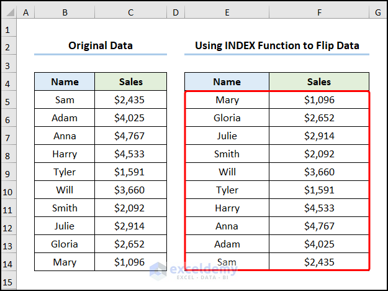Select the $2,652 cell in column F
The width and height of the screenshot is (388, 291).
319,118
